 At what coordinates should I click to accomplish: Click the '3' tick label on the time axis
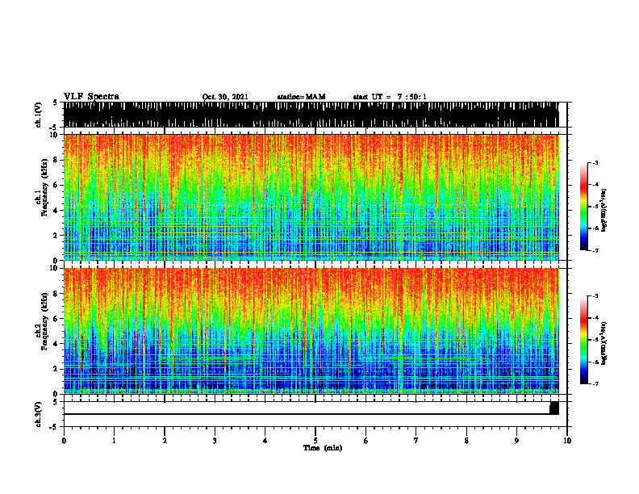click(215, 441)
